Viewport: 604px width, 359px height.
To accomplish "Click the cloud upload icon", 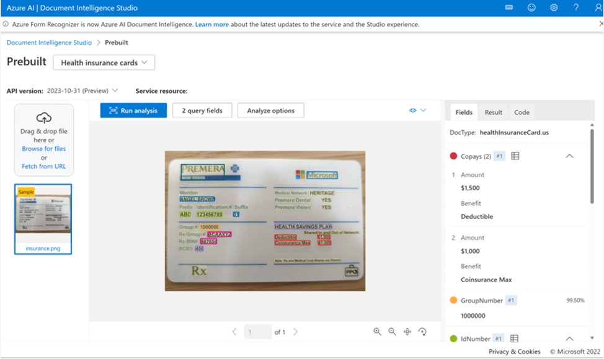I will [44, 117].
